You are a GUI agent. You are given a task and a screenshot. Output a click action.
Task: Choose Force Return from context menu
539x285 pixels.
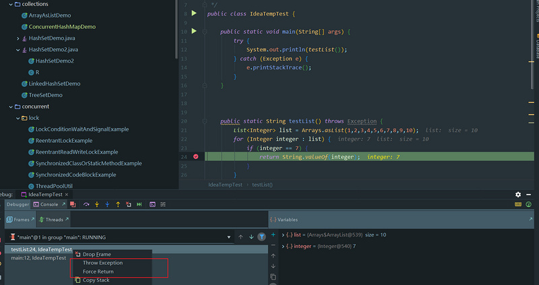pos(98,272)
